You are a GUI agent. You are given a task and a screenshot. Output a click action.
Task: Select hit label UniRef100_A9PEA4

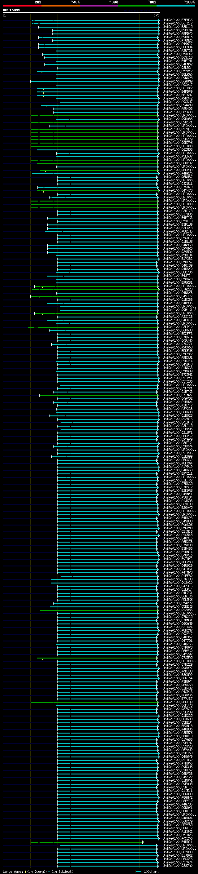177,30
